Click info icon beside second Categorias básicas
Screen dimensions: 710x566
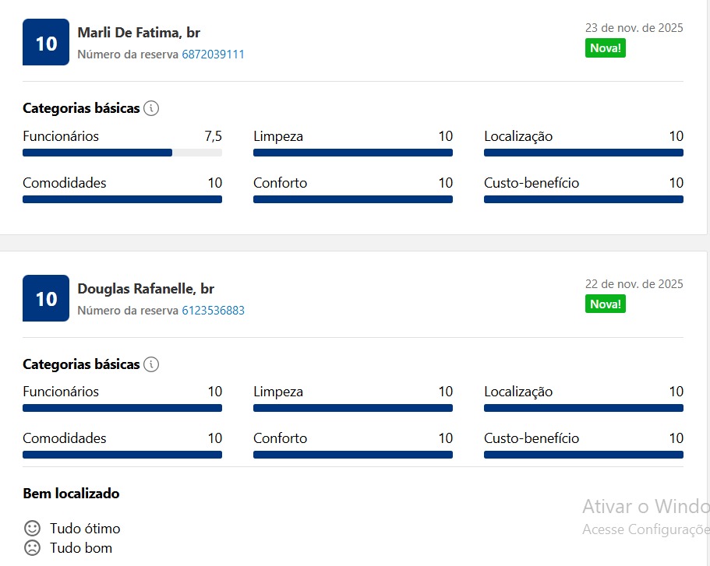pos(151,364)
